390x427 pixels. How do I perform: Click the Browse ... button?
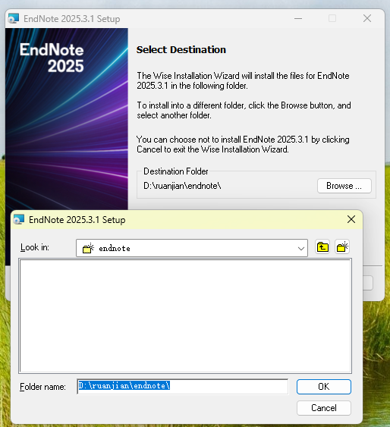click(x=344, y=186)
